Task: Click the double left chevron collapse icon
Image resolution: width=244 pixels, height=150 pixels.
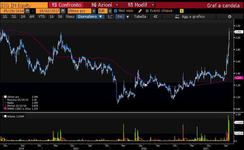Action: pyautogui.click(x=155, y=17)
